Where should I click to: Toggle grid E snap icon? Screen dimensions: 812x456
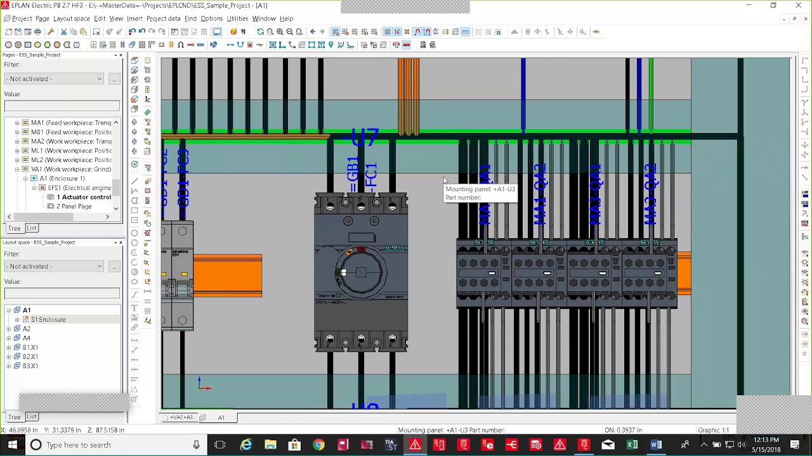pyautogui.click(x=374, y=32)
